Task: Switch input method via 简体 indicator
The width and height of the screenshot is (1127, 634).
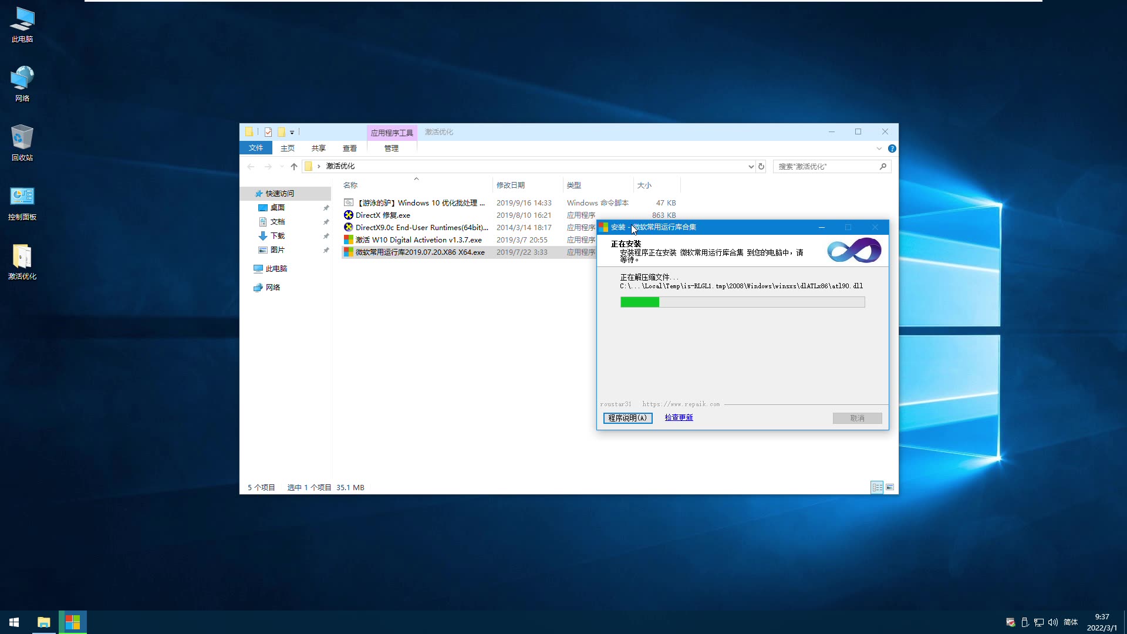Action: coord(1071,622)
